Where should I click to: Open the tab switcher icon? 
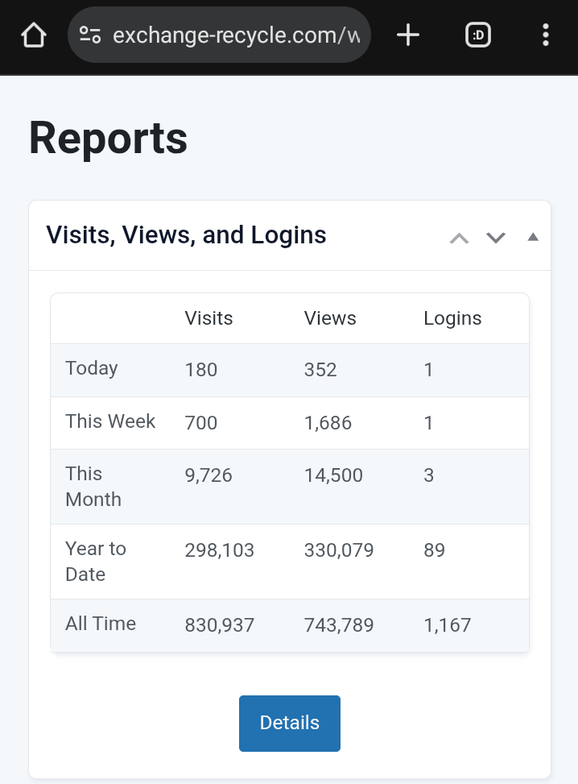tap(478, 35)
